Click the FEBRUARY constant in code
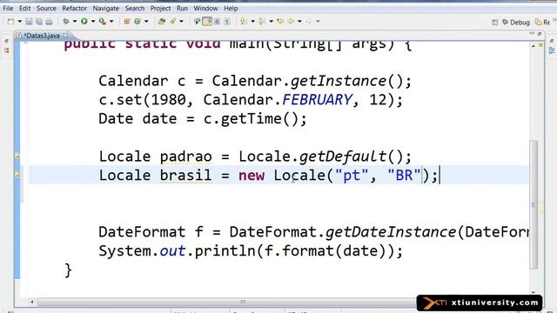 pos(317,100)
